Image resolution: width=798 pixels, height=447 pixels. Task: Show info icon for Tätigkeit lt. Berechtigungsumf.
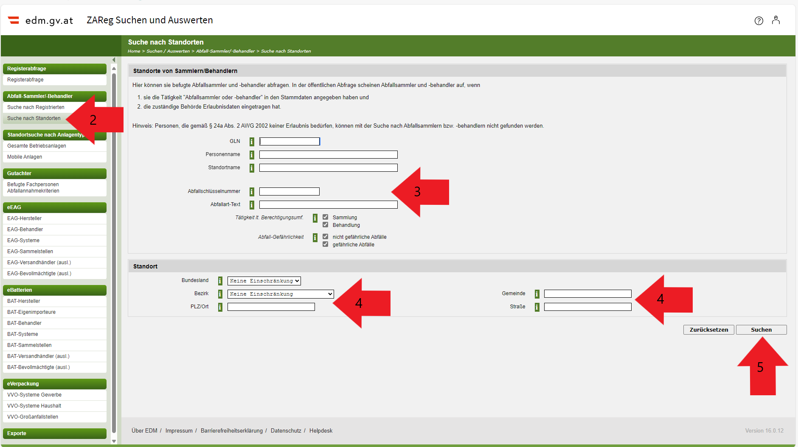click(x=315, y=218)
